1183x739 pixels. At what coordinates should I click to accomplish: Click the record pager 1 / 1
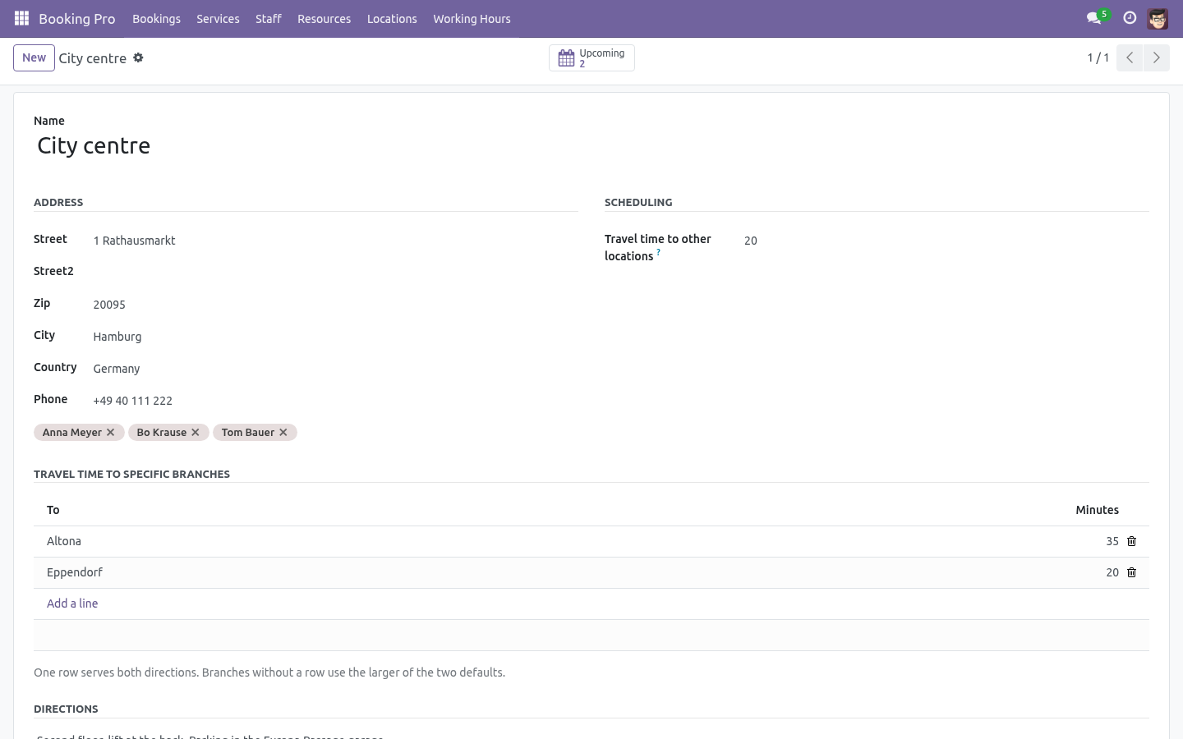click(x=1098, y=57)
